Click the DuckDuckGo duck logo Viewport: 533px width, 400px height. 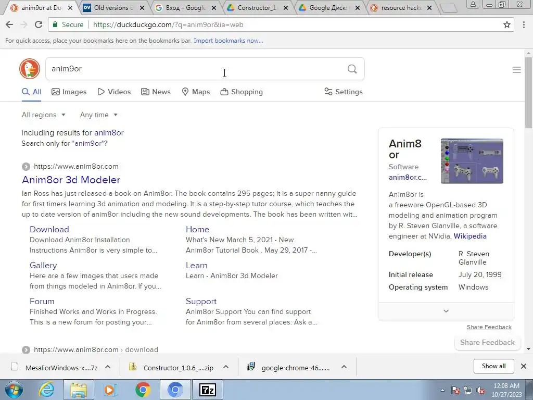(30, 69)
